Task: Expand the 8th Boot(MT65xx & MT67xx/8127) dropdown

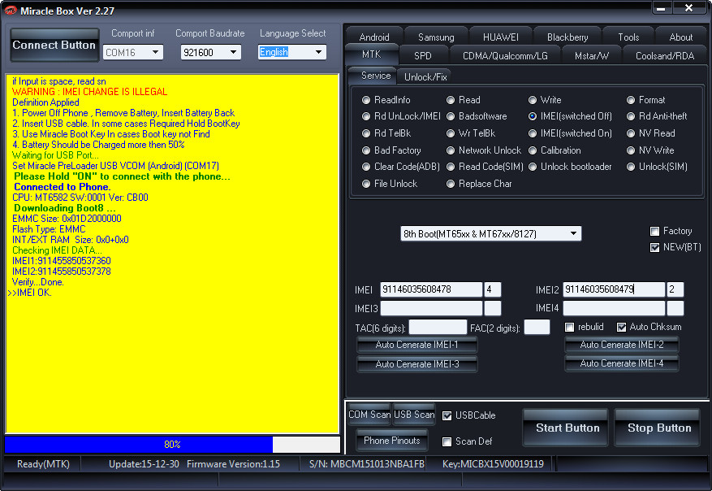Action: [x=491, y=233]
